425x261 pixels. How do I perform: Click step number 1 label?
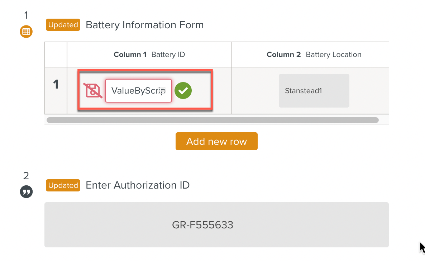26,15
